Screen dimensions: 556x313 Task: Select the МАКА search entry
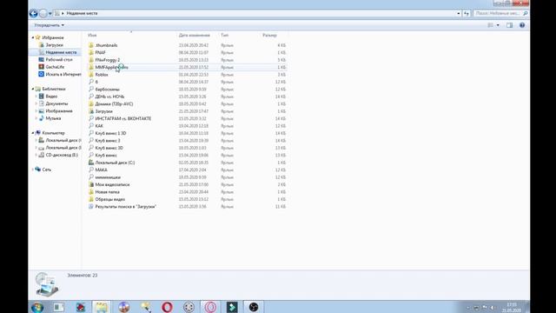[101, 170]
